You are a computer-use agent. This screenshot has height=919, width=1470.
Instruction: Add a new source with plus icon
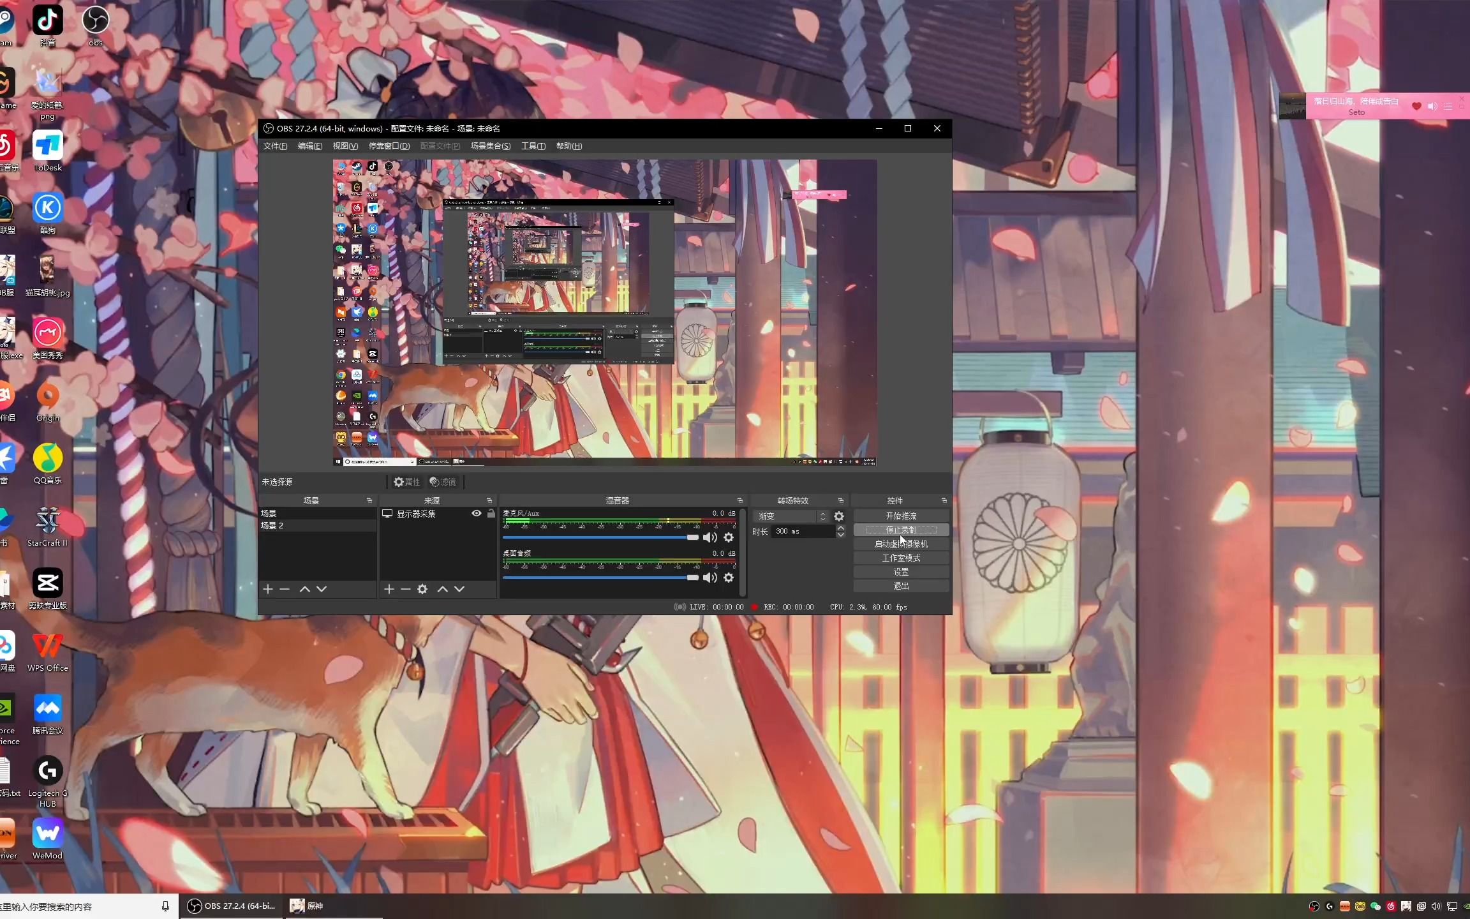pyautogui.click(x=389, y=589)
